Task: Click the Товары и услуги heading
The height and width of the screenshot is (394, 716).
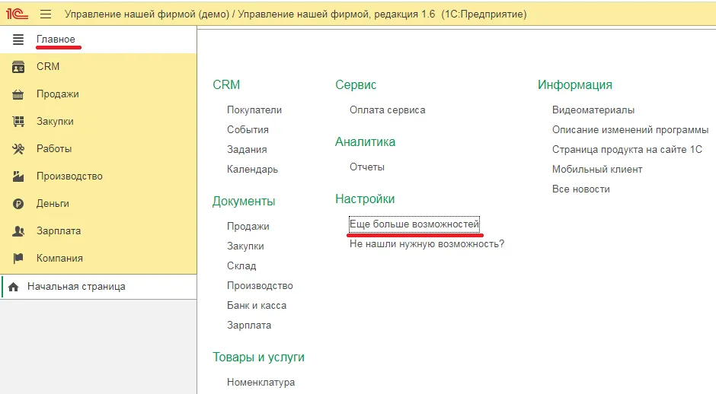Action: 258,357
